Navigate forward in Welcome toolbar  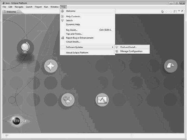click(x=171, y=11)
